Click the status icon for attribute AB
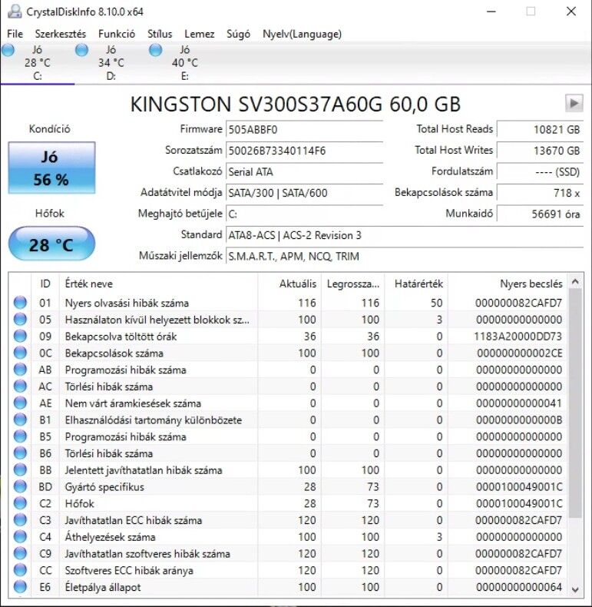The height and width of the screenshot is (607, 592). tap(20, 370)
